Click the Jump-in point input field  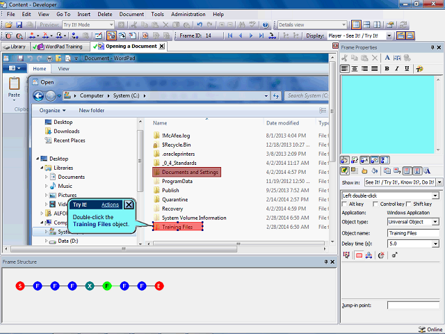[x=413, y=305]
